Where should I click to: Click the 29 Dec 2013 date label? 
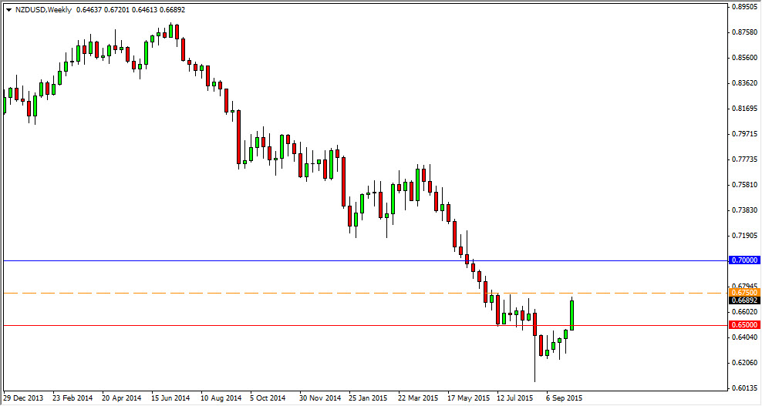pyautogui.click(x=23, y=398)
